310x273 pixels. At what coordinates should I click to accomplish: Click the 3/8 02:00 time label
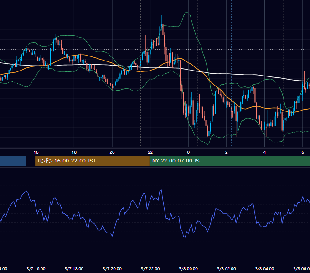pos(227,268)
